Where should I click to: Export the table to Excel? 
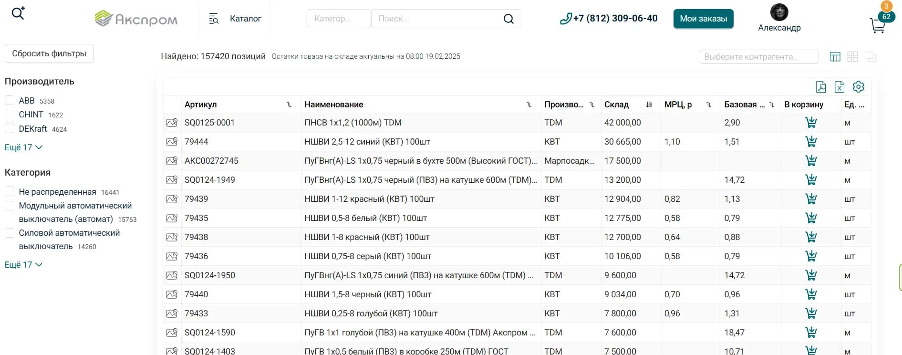click(840, 87)
